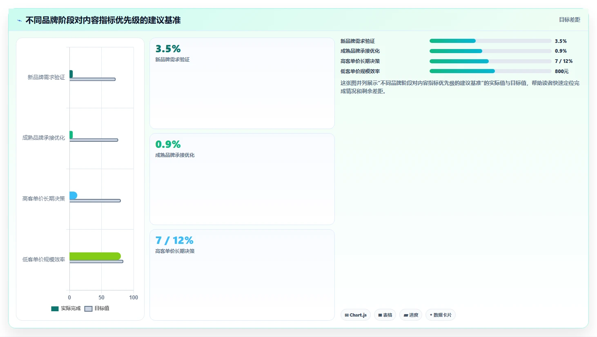Select the 表格 chip
Image resolution: width=597 pixels, height=337 pixels.
click(385, 315)
